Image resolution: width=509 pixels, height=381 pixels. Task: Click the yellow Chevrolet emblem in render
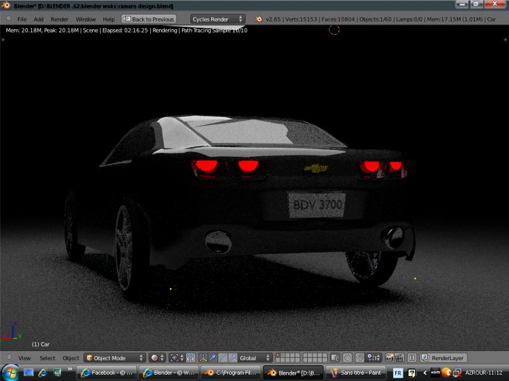pyautogui.click(x=316, y=168)
